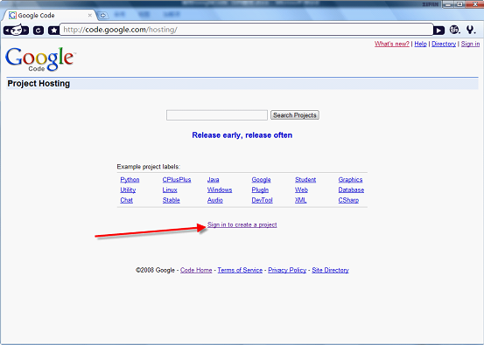
Task: Close the browser window
Action: (x=474, y=4)
